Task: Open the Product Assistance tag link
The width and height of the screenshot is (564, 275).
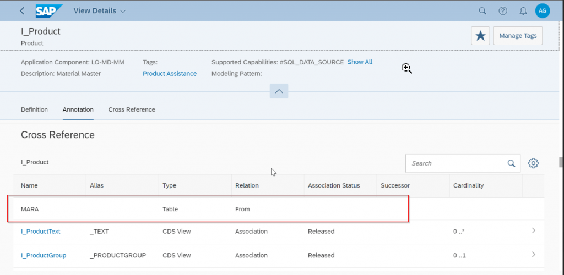Action: coord(170,73)
